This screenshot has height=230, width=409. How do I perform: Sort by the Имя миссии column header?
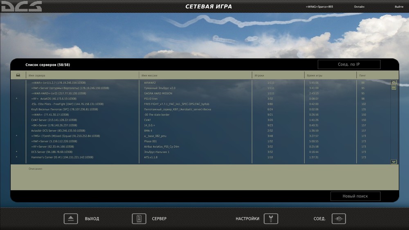click(x=196, y=75)
